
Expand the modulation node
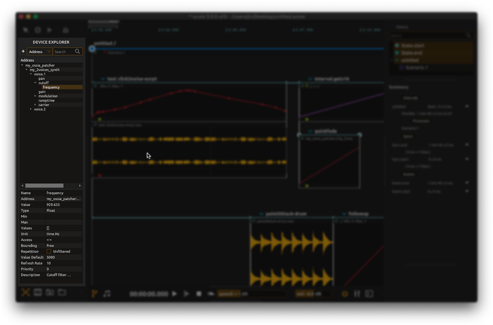35,96
